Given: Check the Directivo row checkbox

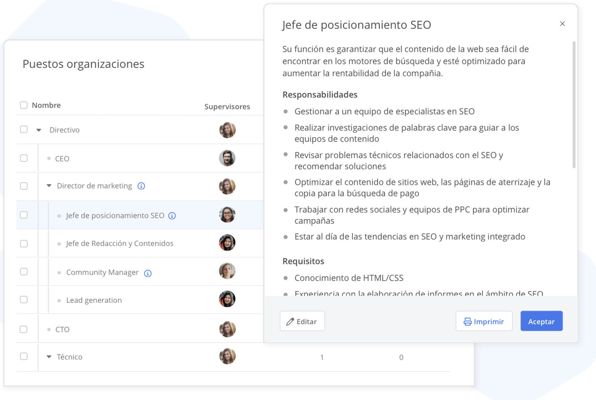Looking at the screenshot, I should [x=24, y=129].
